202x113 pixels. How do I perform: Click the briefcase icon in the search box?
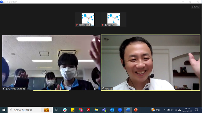point(46,110)
